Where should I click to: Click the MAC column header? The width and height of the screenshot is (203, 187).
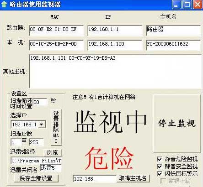[x=54, y=17]
